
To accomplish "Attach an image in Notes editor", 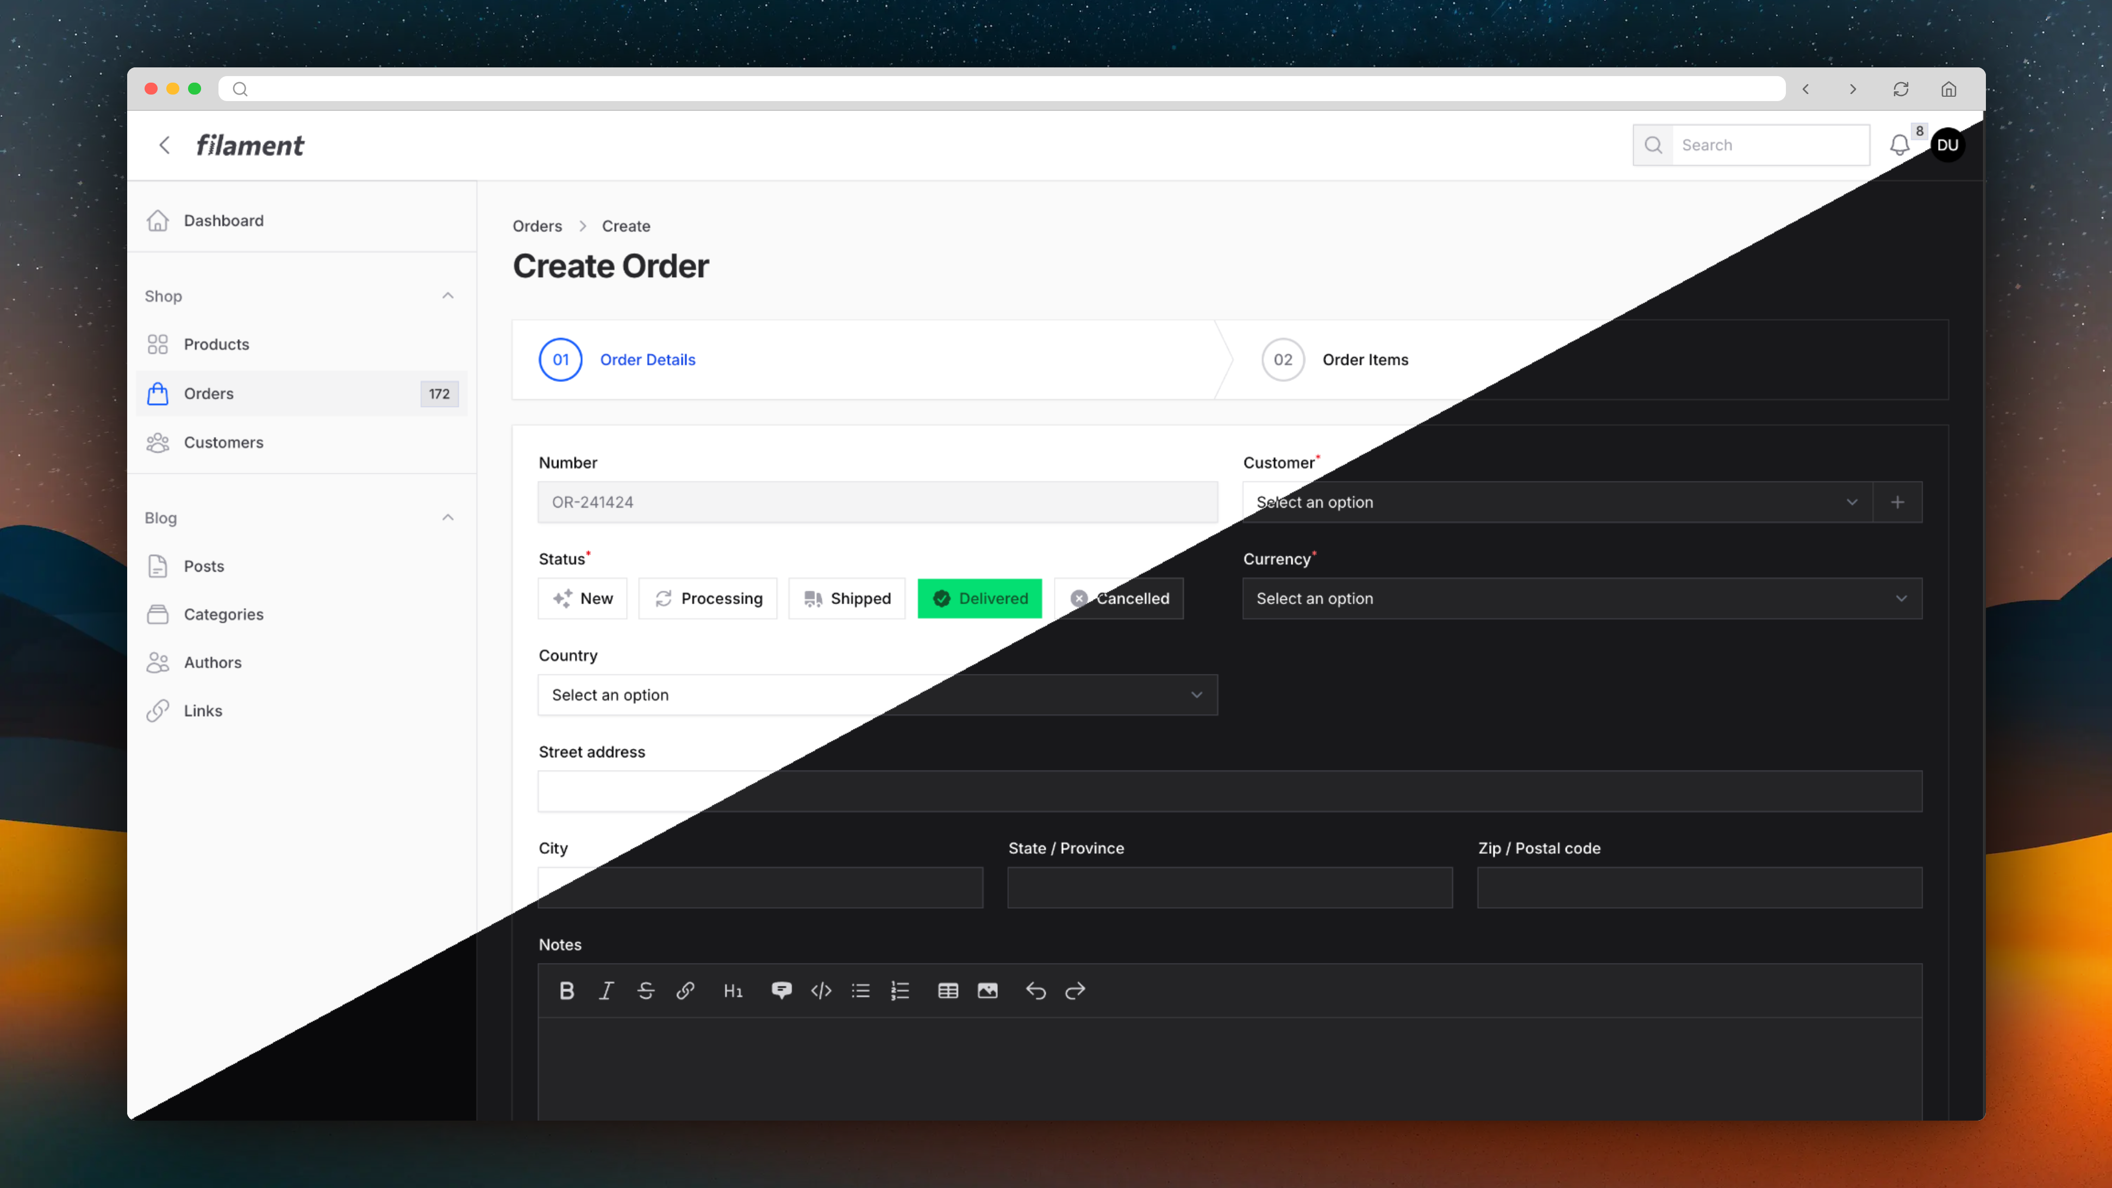I will click(x=987, y=990).
